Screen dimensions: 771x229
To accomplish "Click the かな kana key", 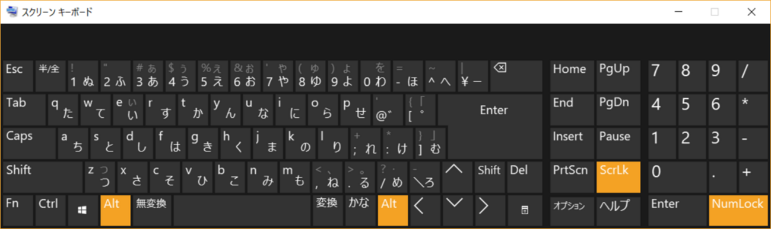I will (x=358, y=210).
